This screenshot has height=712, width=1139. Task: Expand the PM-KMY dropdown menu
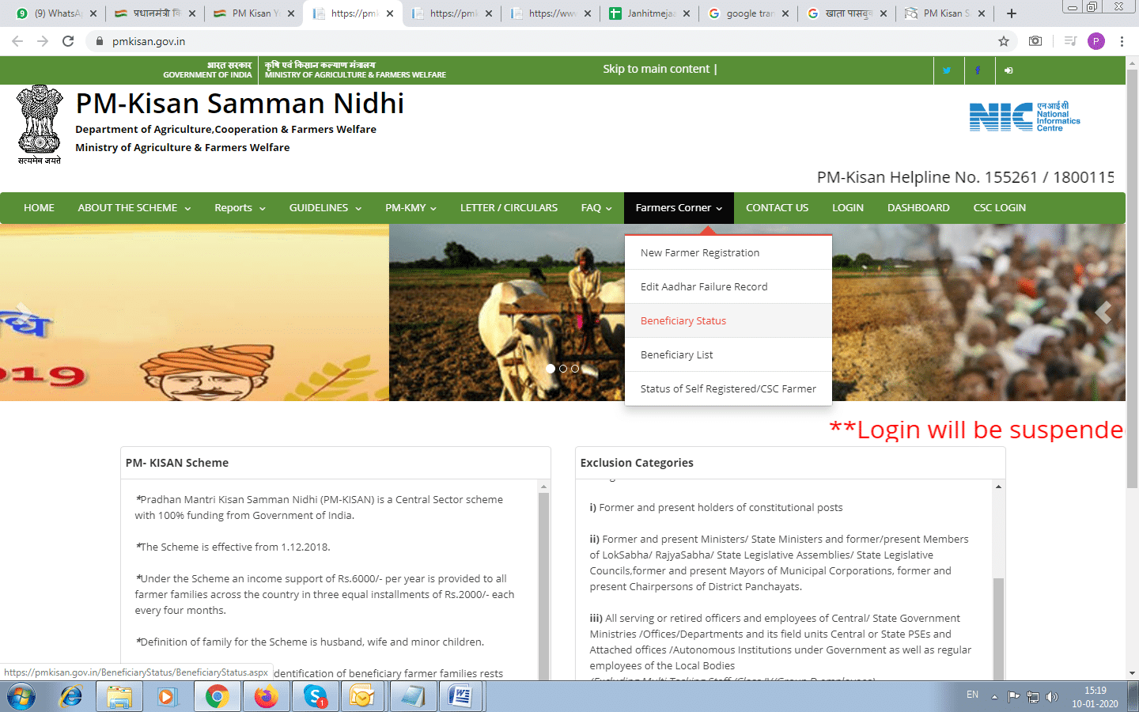click(x=411, y=208)
